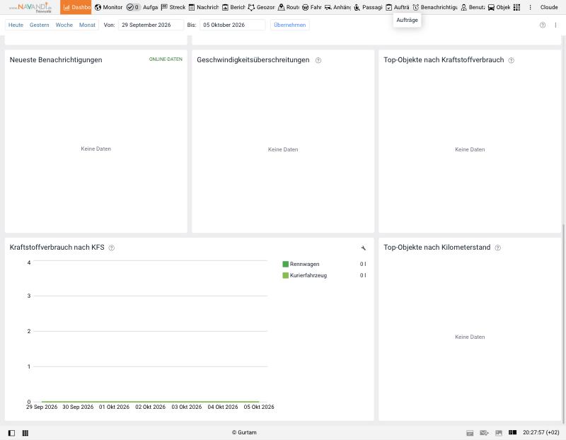566x440 pixels.
Task: Click the ONLINE DATEN label
Action: click(166, 59)
